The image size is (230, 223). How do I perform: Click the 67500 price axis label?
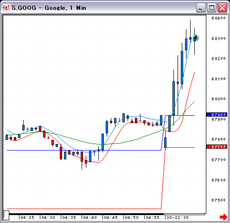pos(218,200)
